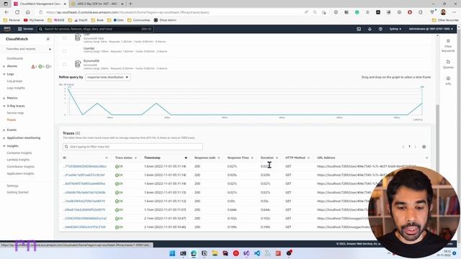461x259 pixels.
Task: Open Lambda Insights in sidebar
Action: click(x=18, y=160)
